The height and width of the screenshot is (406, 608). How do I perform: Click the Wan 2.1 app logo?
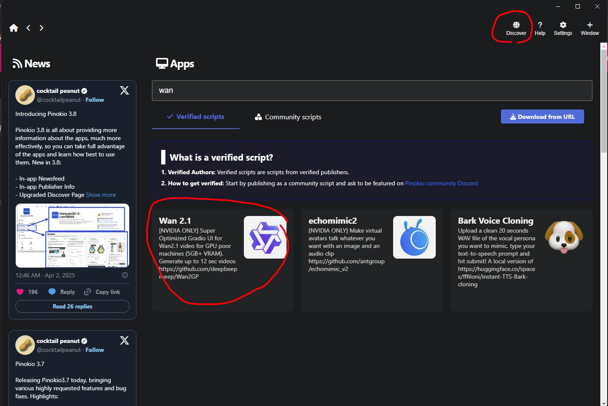click(x=265, y=237)
